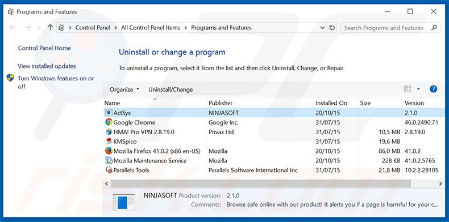449x222 pixels.
Task: Click All Control Panel Items breadcrumb
Action: (x=151, y=28)
